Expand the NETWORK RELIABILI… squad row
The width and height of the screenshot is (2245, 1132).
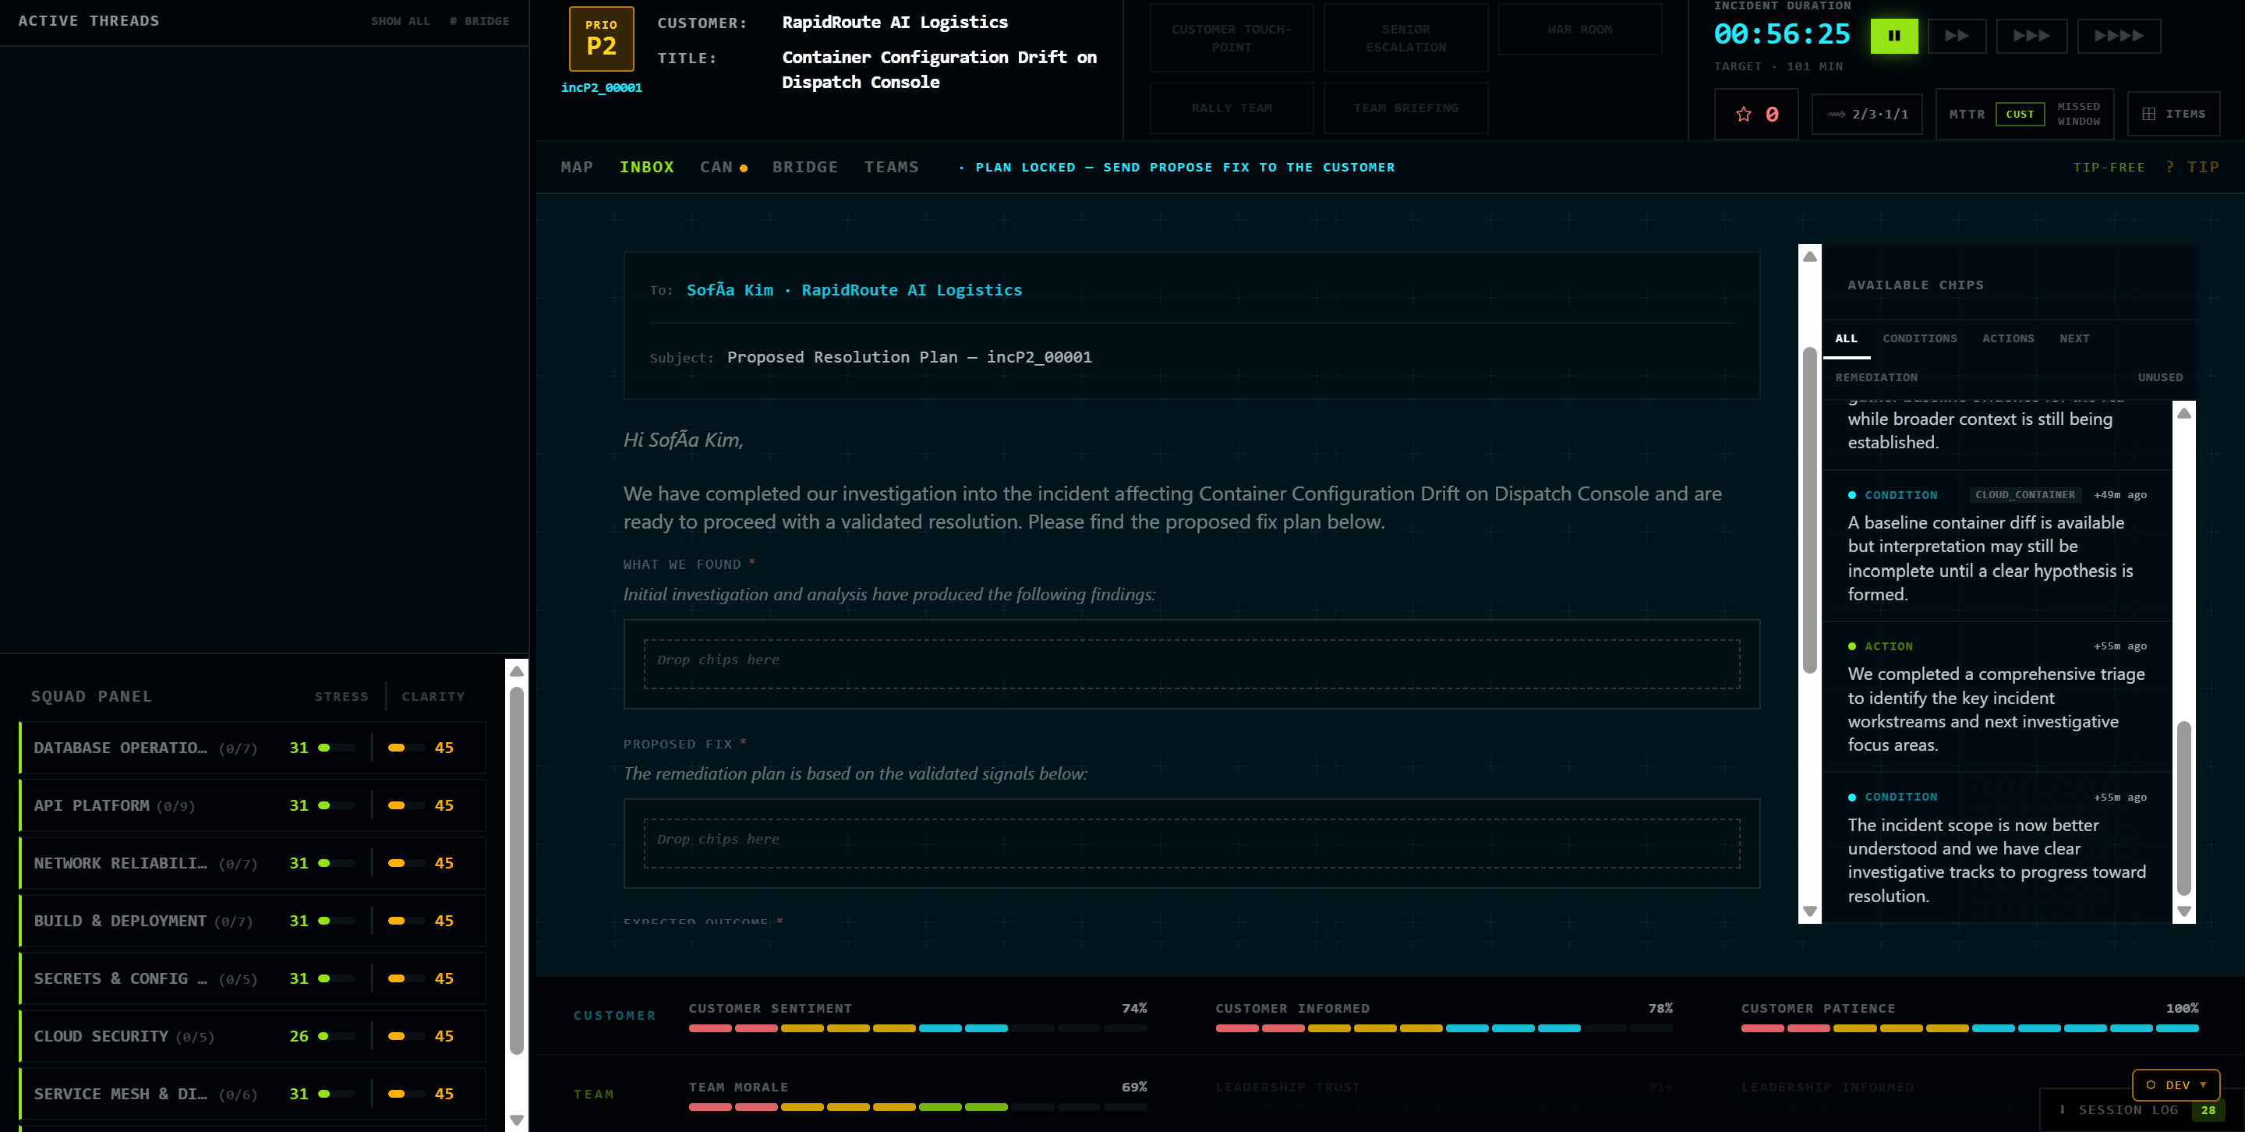point(253,863)
